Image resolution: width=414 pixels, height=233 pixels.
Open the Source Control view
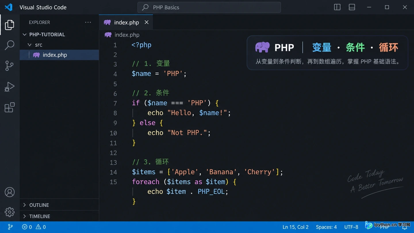coord(9,66)
